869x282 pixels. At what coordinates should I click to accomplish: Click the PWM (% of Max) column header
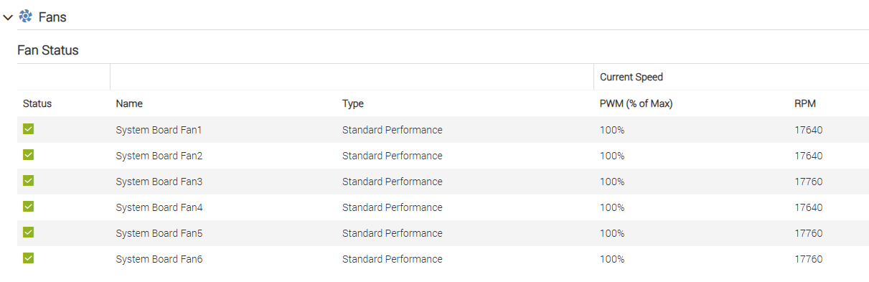636,103
